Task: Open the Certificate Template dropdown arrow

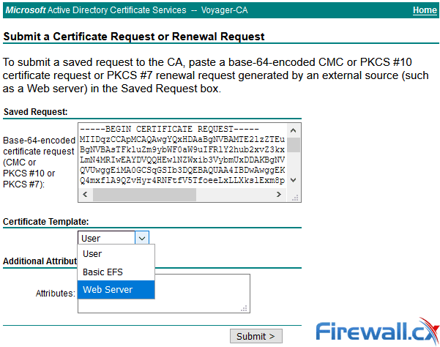Action: pyautogui.click(x=142, y=238)
